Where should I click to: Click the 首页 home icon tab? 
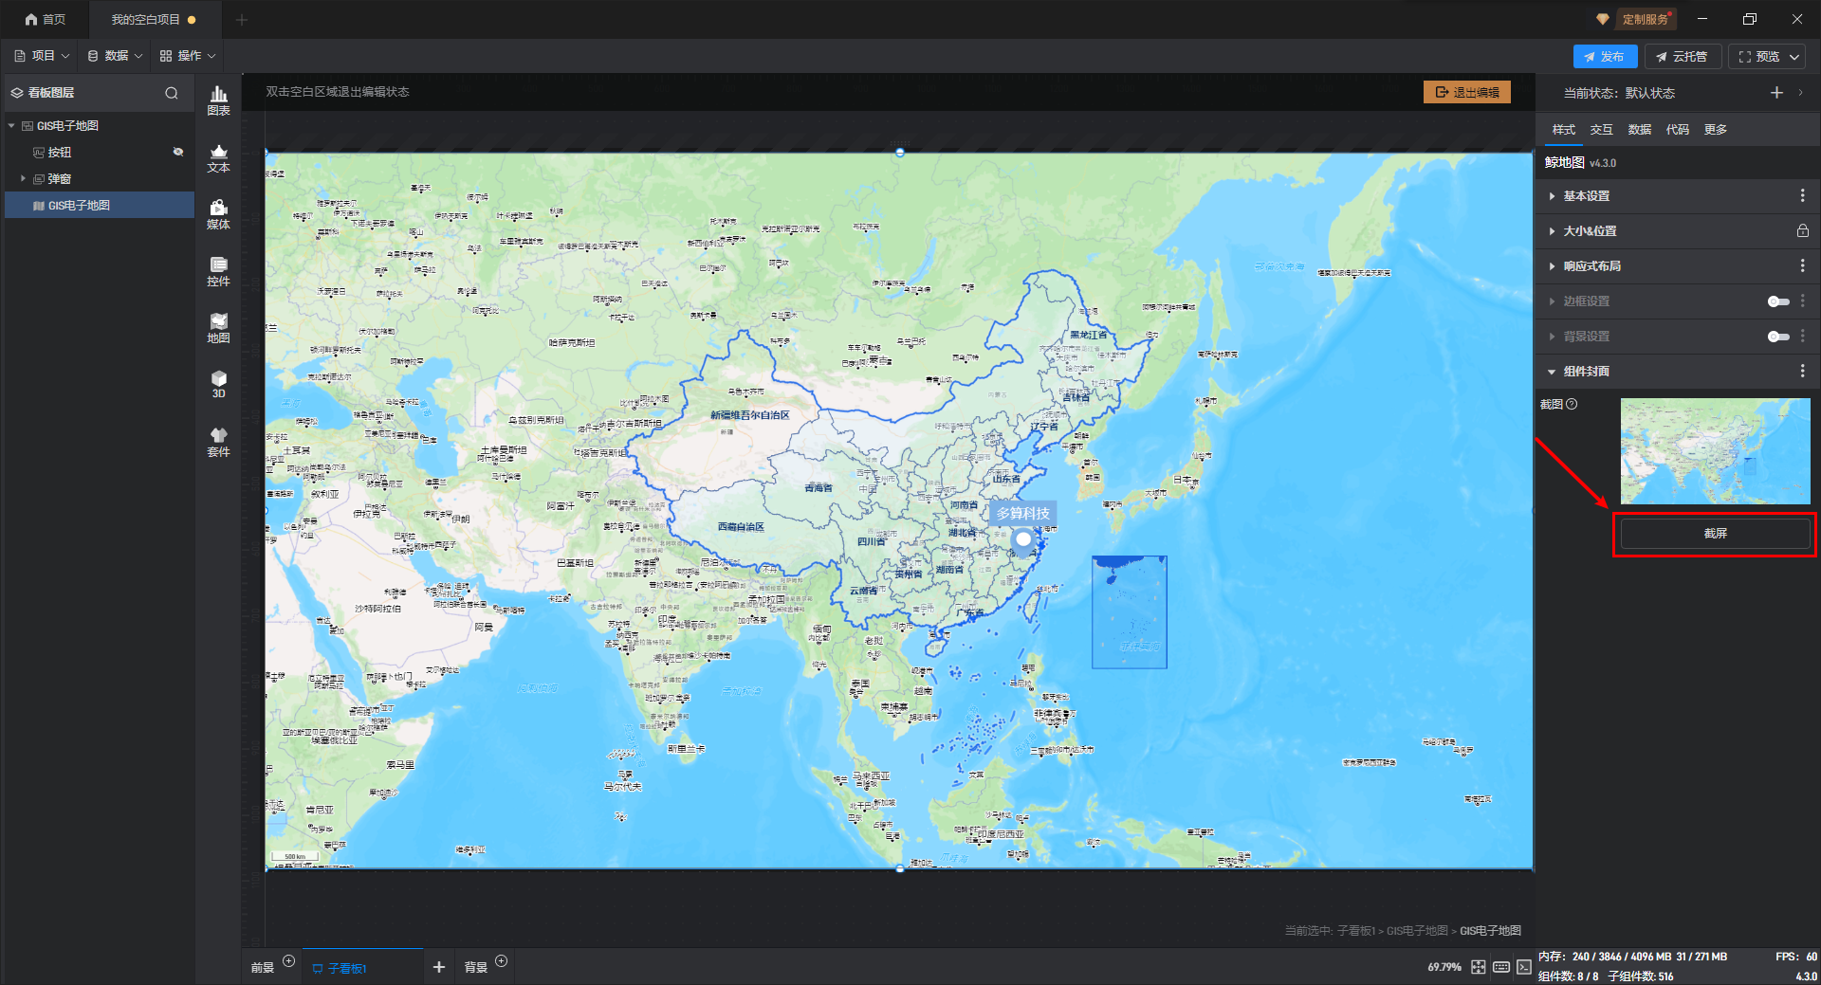(x=45, y=19)
